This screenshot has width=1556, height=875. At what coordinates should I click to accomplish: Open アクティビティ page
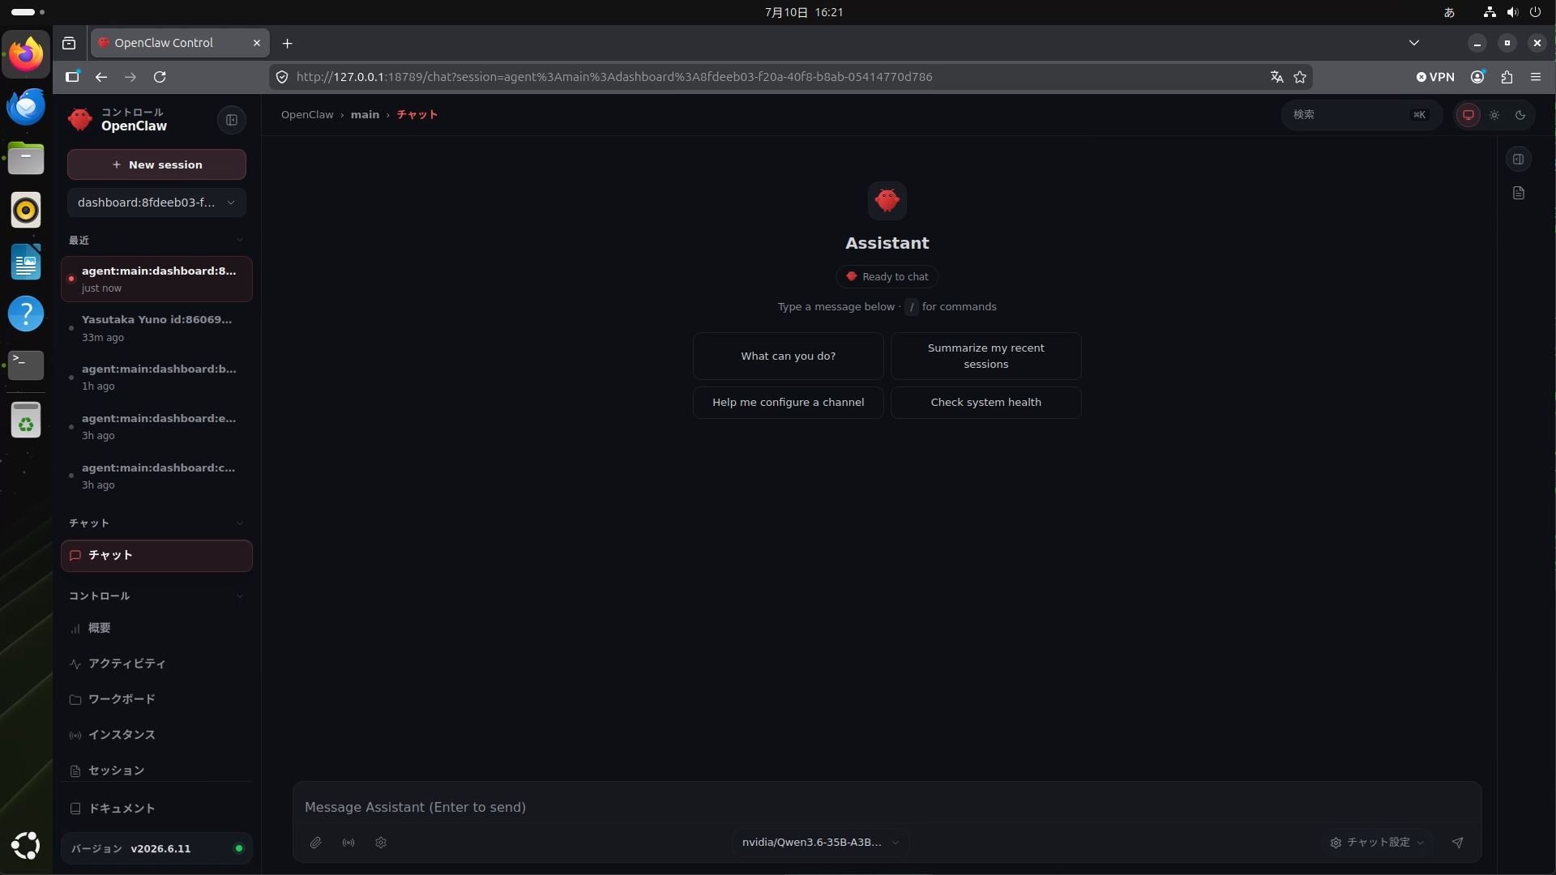pyautogui.click(x=156, y=664)
